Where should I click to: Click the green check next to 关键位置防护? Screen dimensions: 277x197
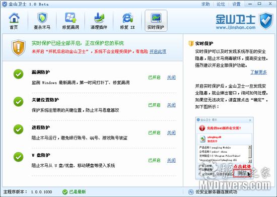point(18,102)
